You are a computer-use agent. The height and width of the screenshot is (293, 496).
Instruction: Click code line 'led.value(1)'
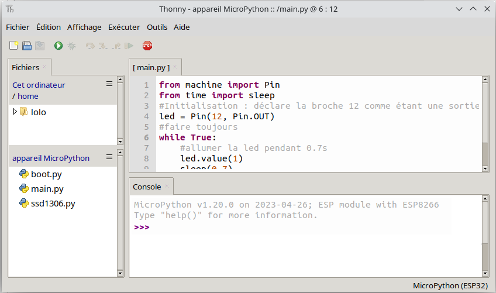(211, 158)
